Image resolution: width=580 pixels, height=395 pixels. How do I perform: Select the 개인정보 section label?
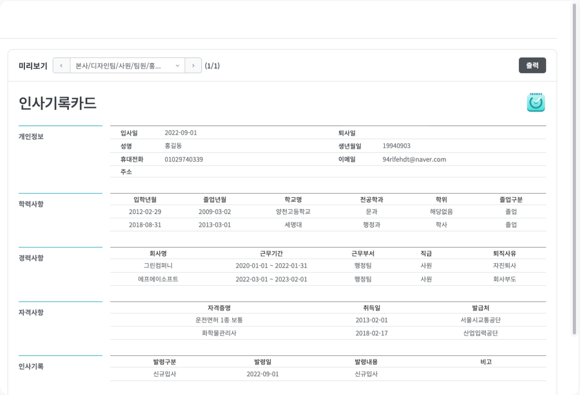click(x=31, y=136)
